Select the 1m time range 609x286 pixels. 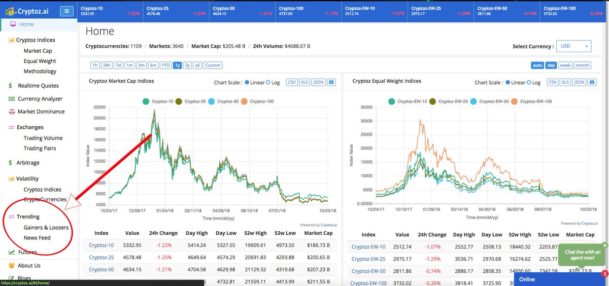pos(129,65)
